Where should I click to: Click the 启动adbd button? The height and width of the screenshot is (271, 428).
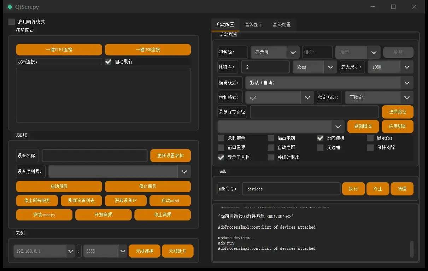(170, 200)
